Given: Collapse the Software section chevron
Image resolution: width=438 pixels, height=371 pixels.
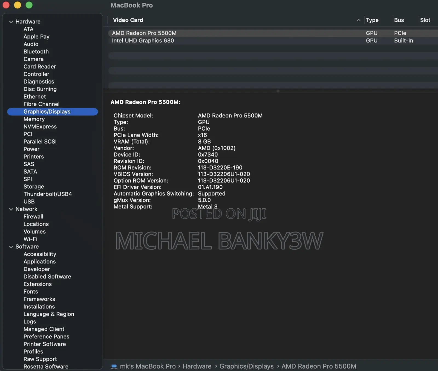Looking at the screenshot, I should click(x=11, y=247).
